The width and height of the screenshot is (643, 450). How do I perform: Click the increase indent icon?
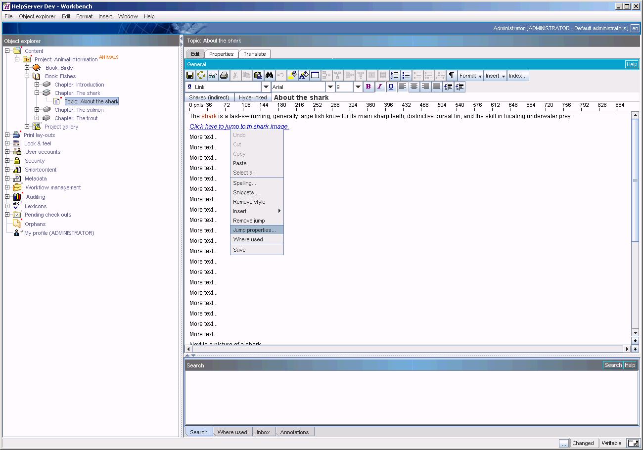[459, 87]
